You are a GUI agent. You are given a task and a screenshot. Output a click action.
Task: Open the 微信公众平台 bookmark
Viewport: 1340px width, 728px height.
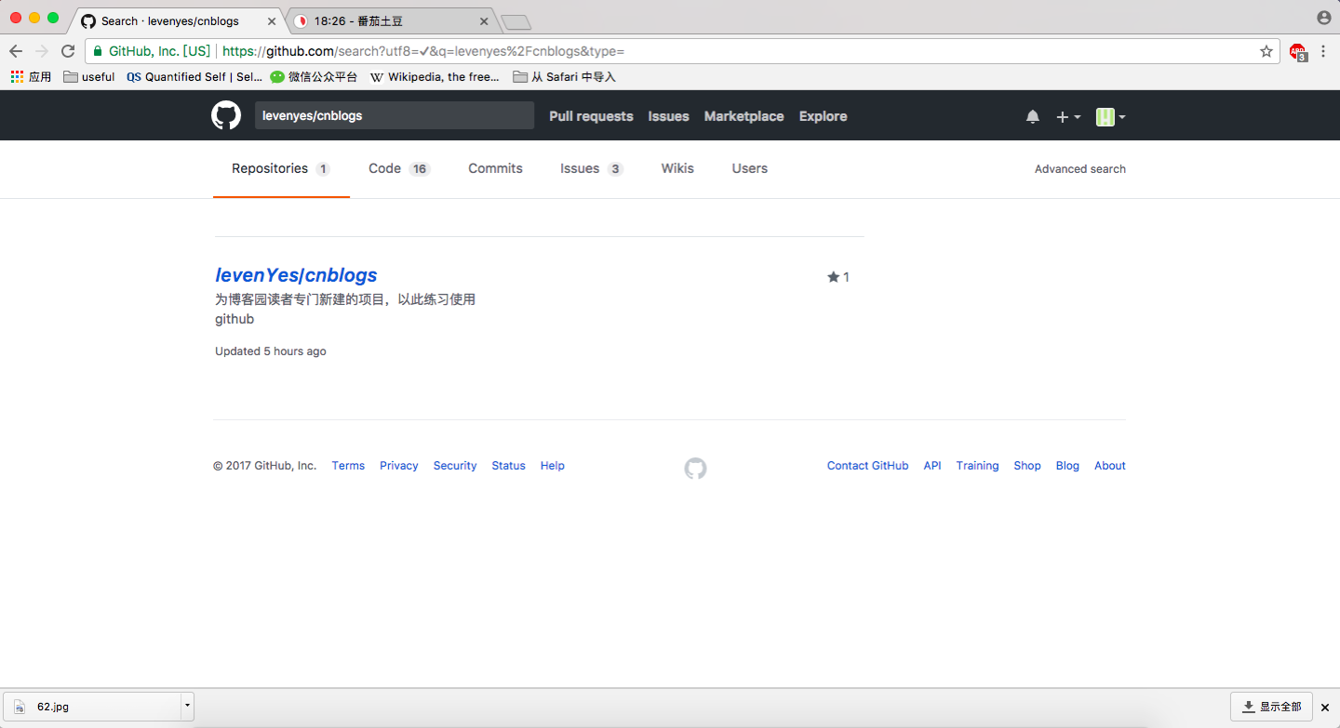[x=314, y=77]
